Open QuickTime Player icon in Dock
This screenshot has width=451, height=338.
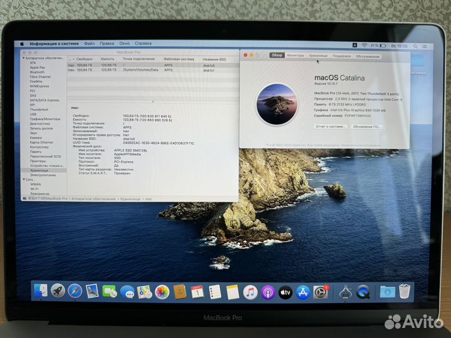pos(363,292)
